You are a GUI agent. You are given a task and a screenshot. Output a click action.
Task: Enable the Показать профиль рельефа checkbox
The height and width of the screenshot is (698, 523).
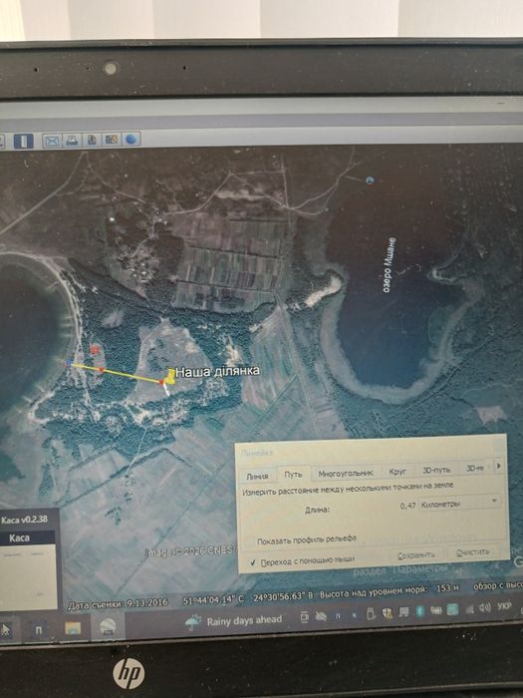pyautogui.click(x=251, y=541)
